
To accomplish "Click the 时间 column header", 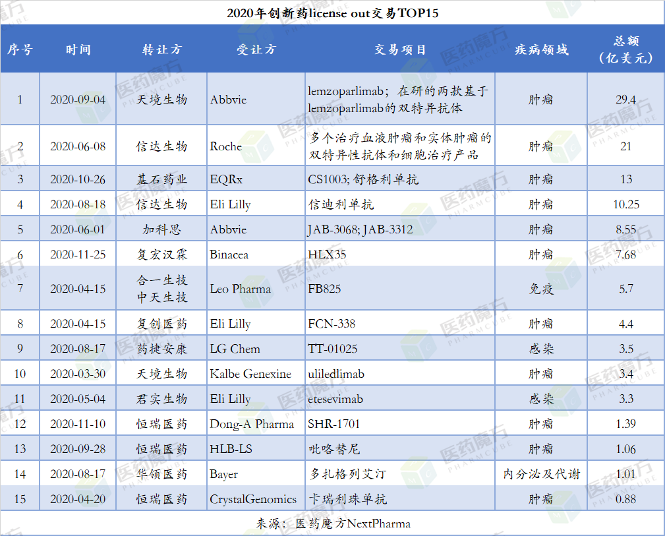I will [x=78, y=49].
